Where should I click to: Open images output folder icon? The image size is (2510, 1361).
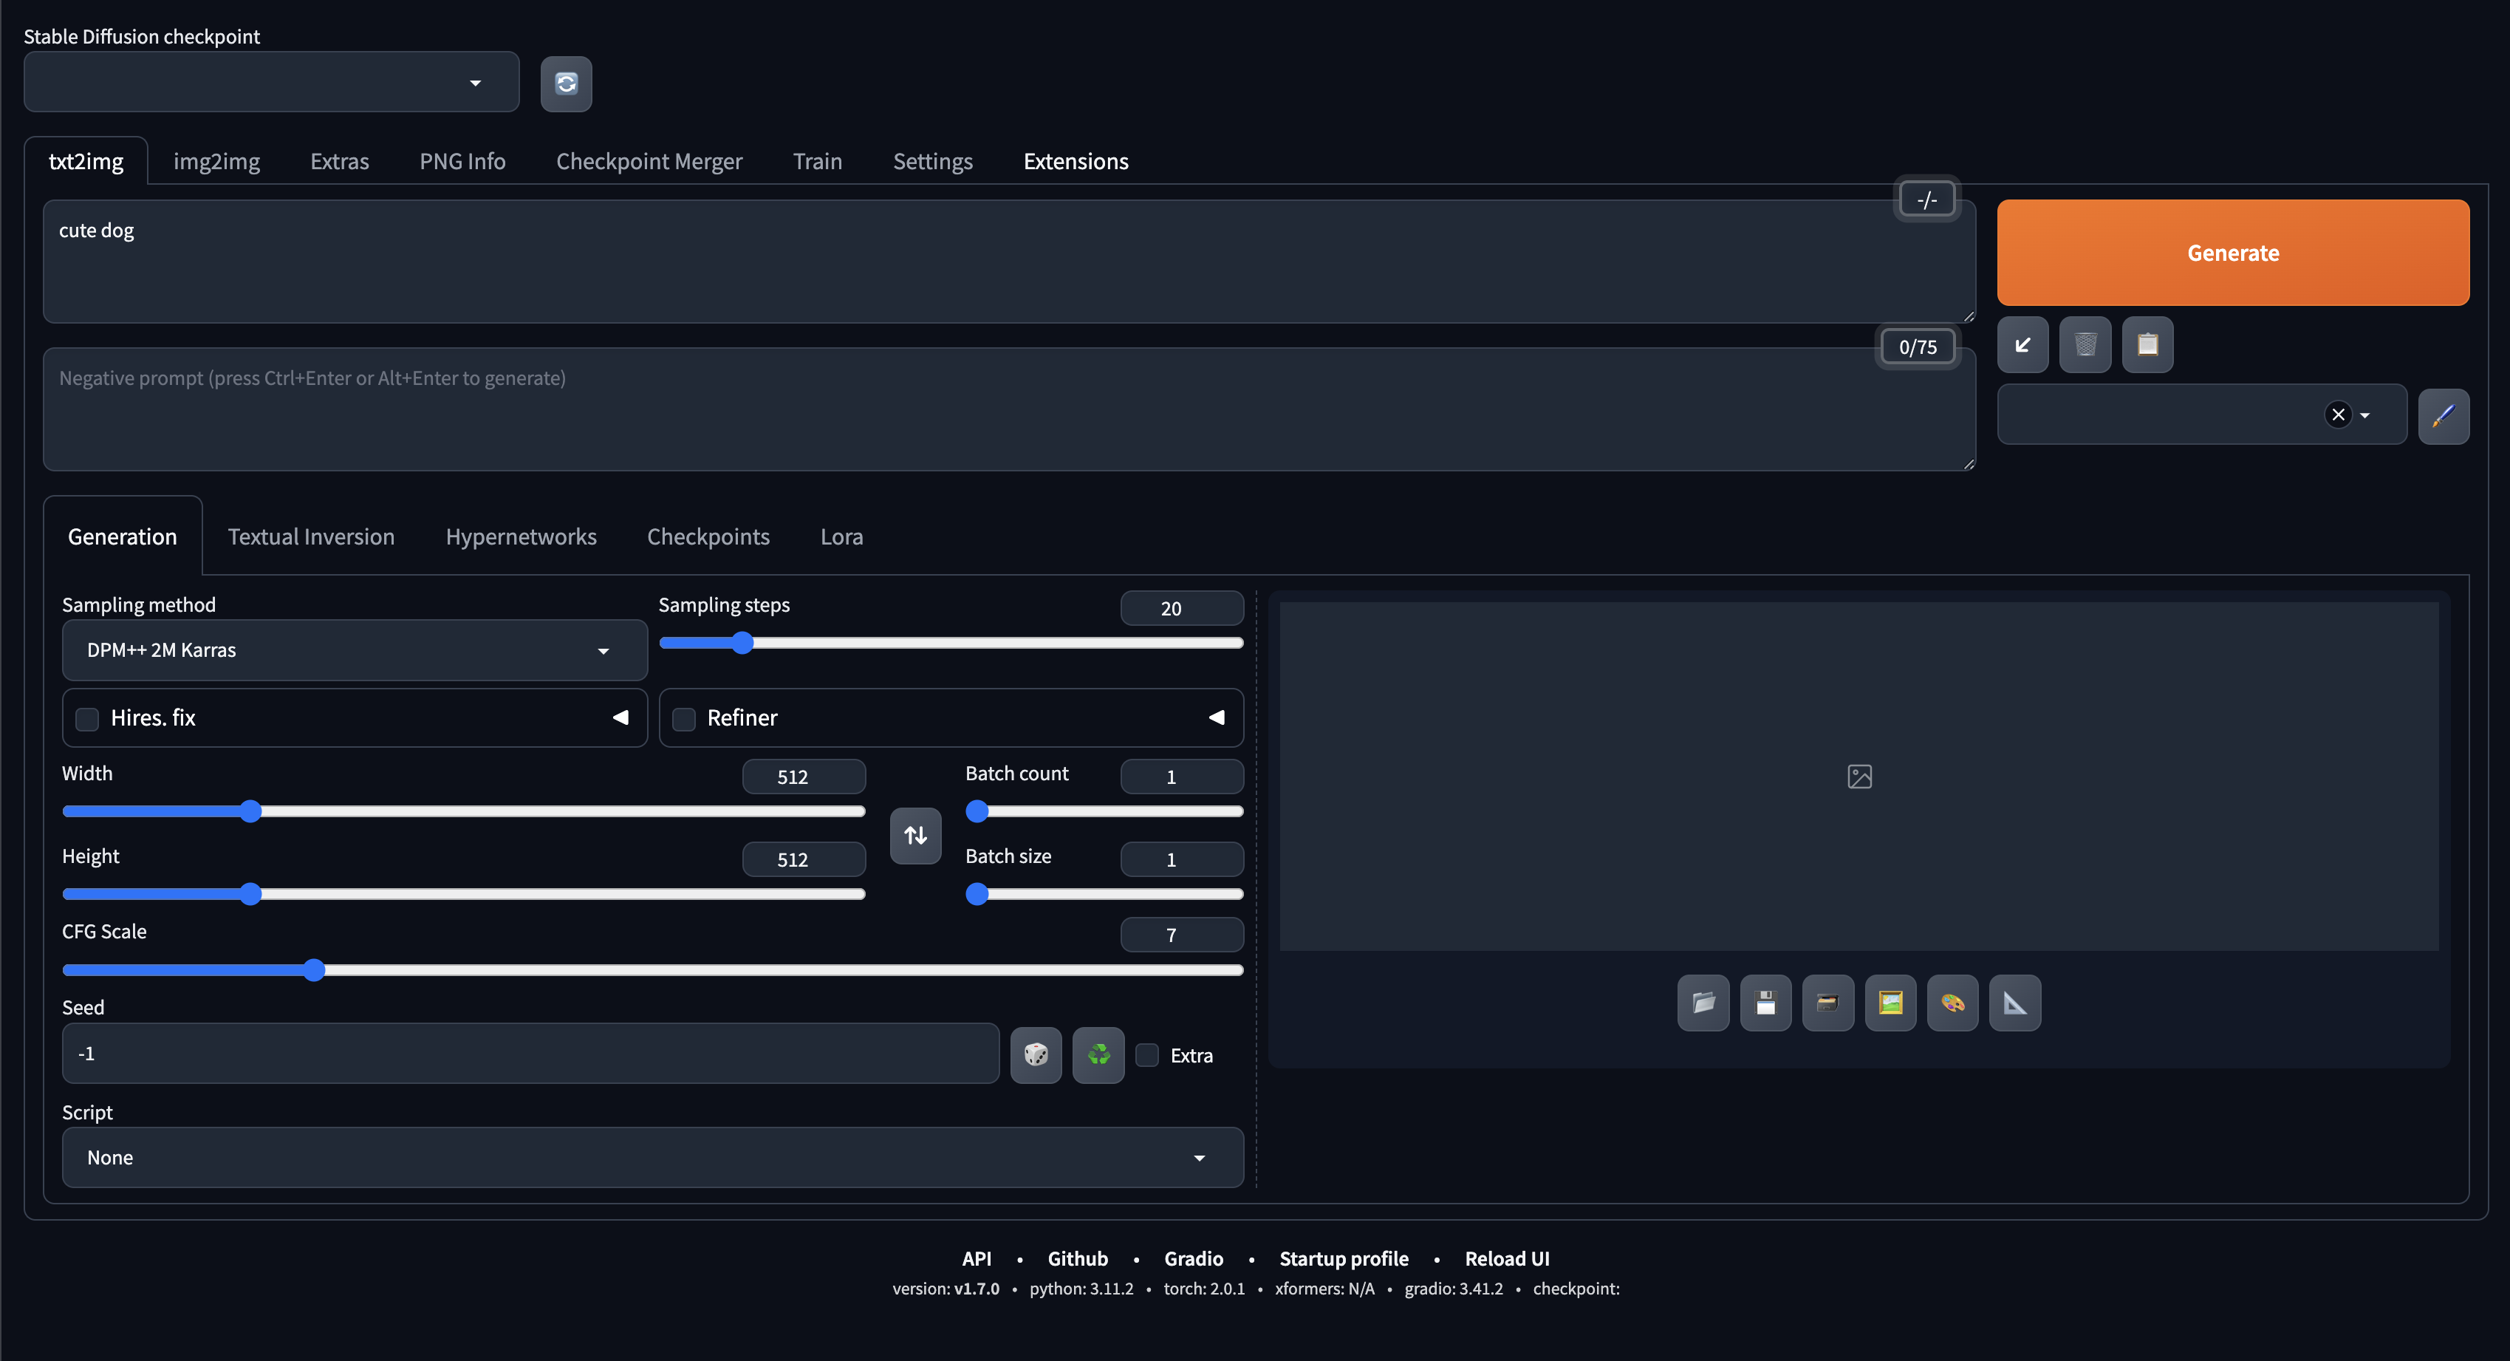coord(1703,1002)
